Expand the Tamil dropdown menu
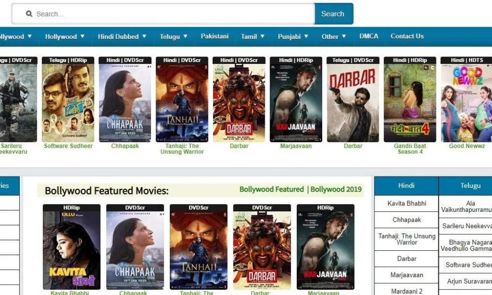This screenshot has width=492, height=295. coord(252,36)
